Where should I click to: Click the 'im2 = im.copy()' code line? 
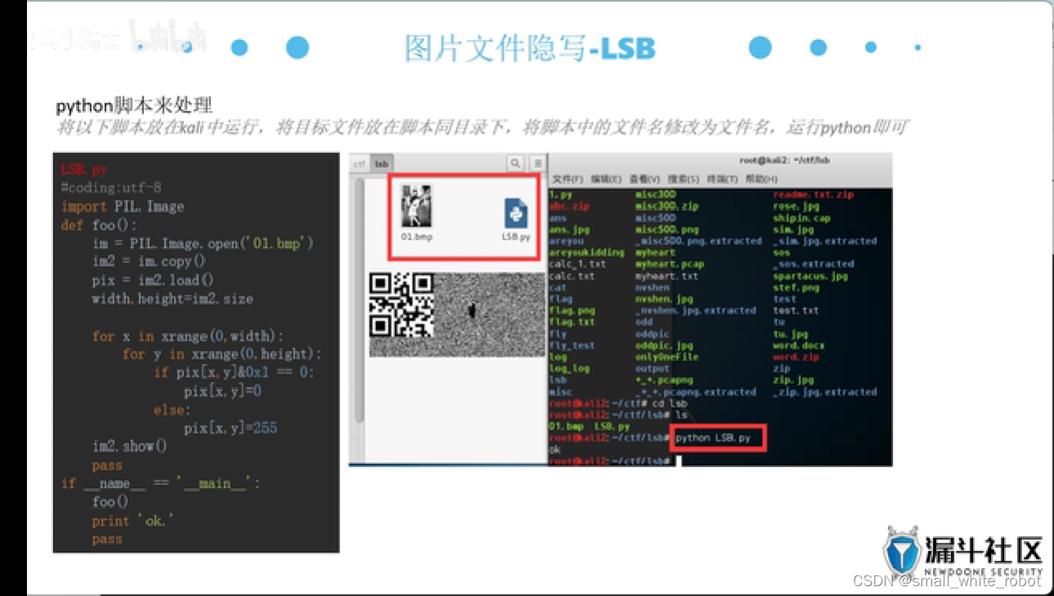[149, 262]
